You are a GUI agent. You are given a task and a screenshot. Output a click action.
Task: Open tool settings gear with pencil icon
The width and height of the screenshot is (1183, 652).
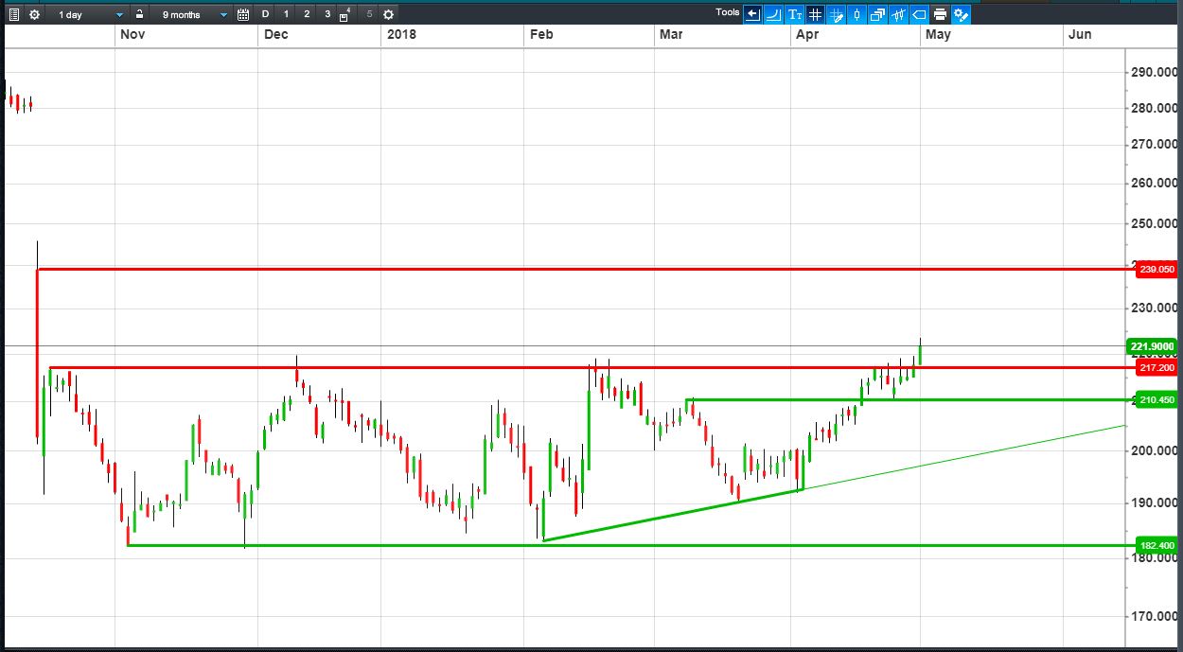coord(961,14)
